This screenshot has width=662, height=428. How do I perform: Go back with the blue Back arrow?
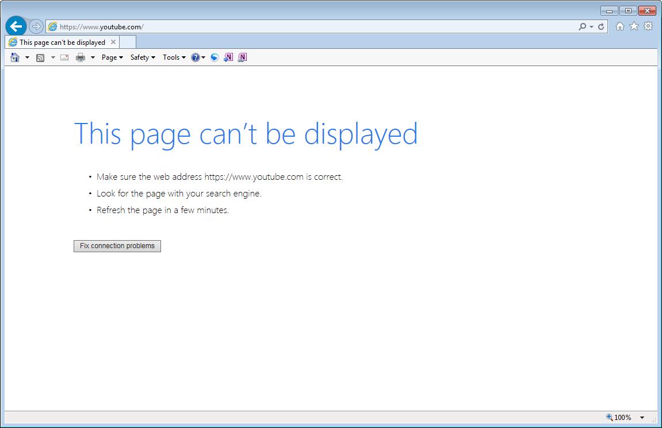tap(16, 26)
